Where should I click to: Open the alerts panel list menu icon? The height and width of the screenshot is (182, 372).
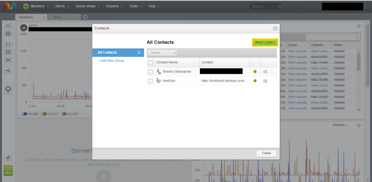[359, 26]
